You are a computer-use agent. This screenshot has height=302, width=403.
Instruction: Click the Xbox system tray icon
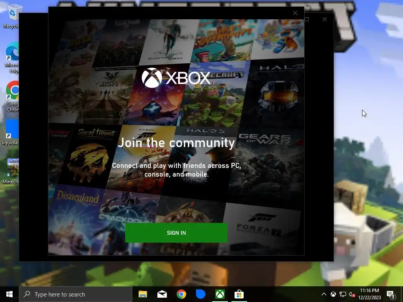point(333,294)
